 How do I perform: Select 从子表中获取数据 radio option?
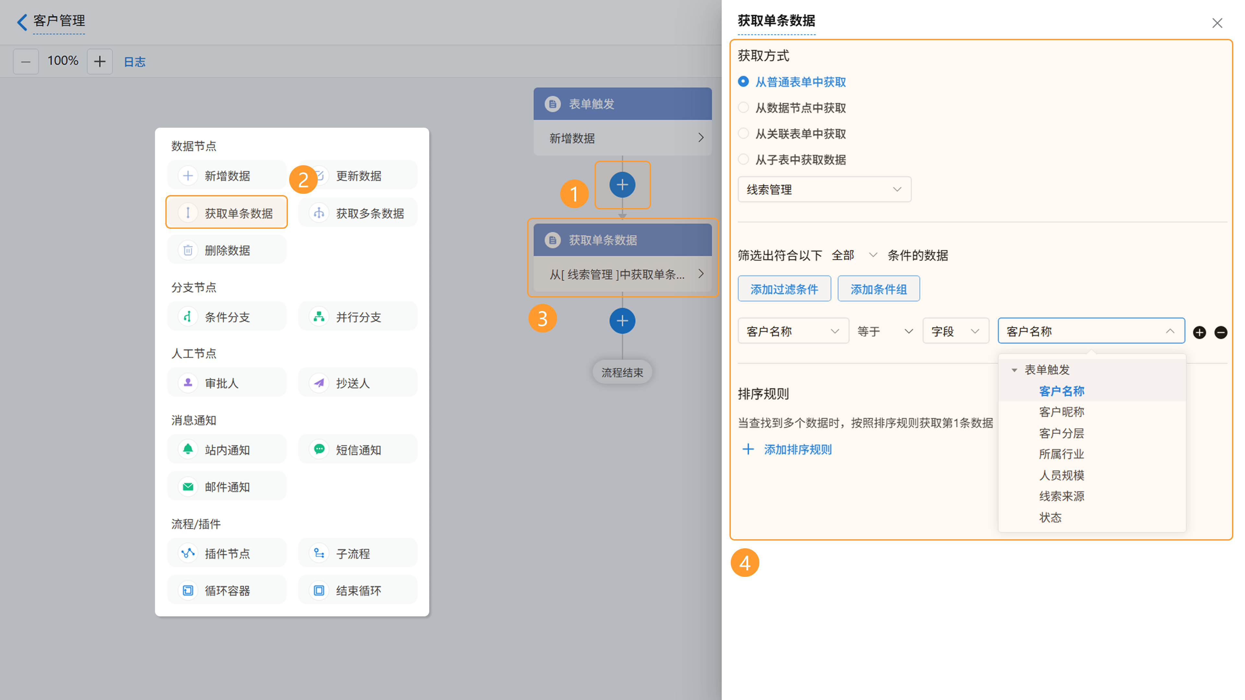point(744,159)
